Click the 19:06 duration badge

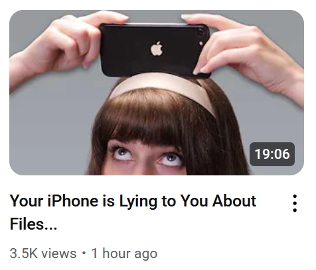click(x=272, y=154)
